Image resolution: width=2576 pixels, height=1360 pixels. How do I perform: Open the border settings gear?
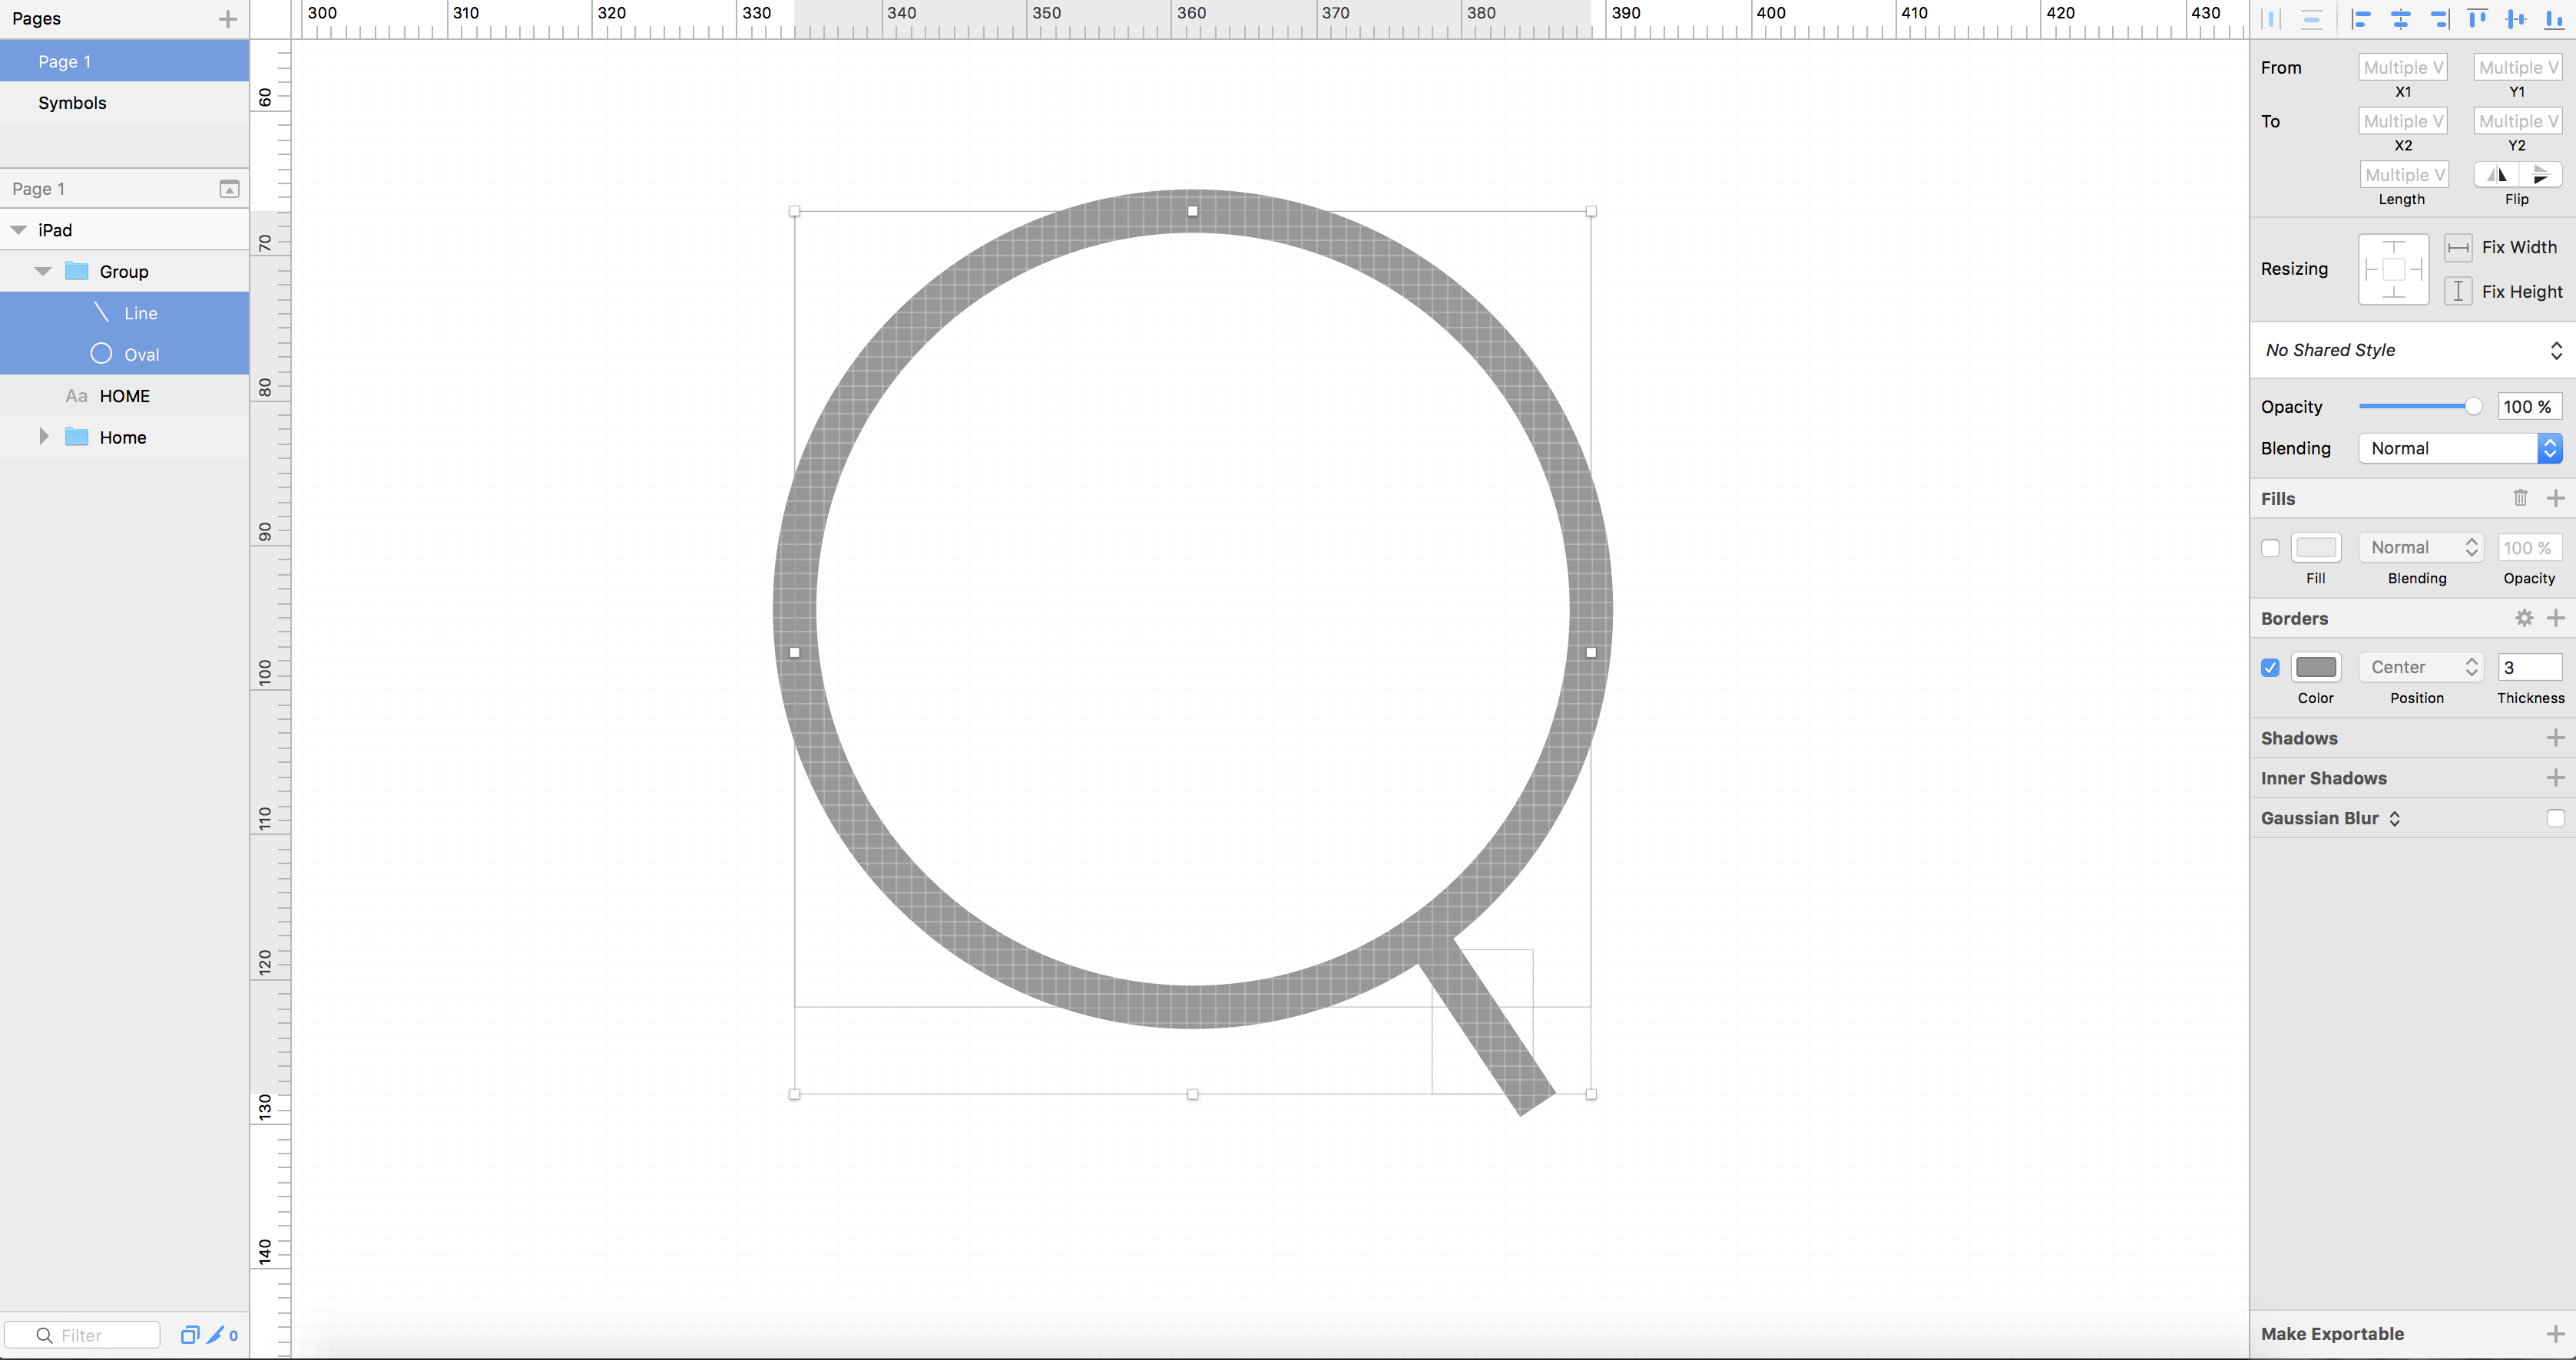[x=2524, y=619]
